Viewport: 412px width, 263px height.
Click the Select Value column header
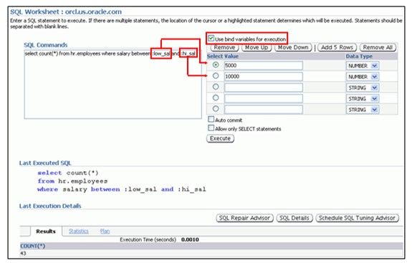223,56
